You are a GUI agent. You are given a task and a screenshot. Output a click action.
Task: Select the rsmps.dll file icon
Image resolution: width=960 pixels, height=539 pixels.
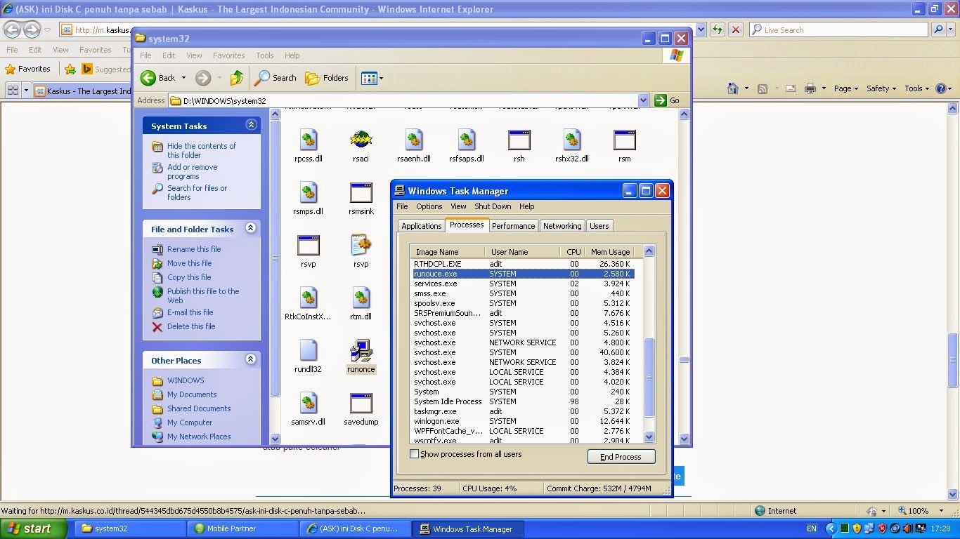[x=309, y=193]
